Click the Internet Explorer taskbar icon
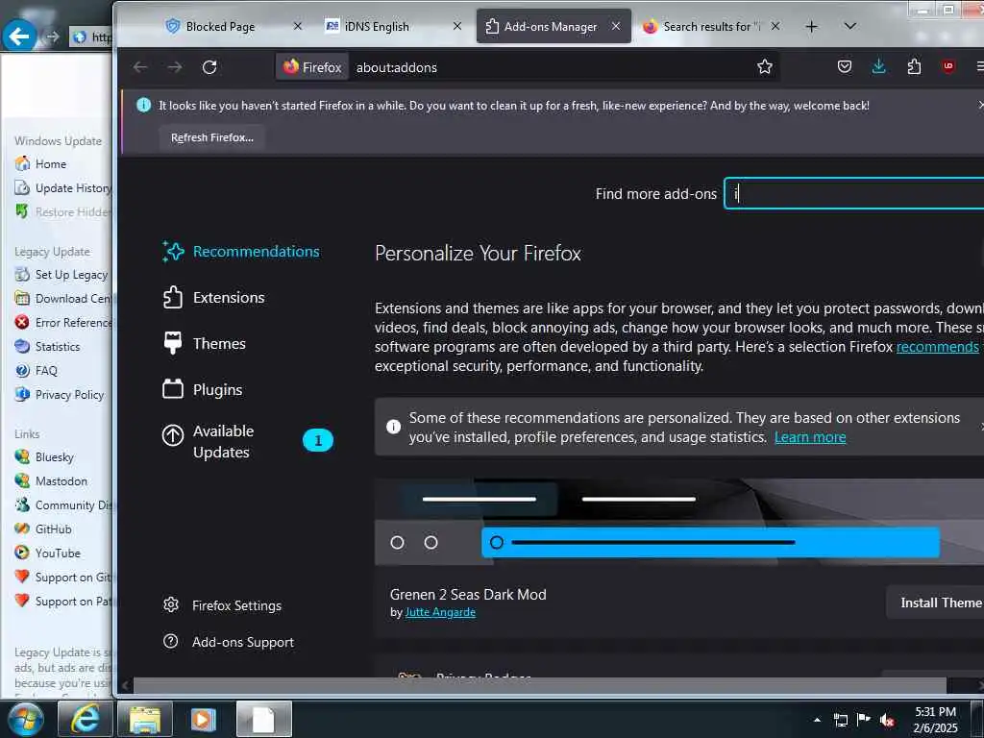 (85, 719)
